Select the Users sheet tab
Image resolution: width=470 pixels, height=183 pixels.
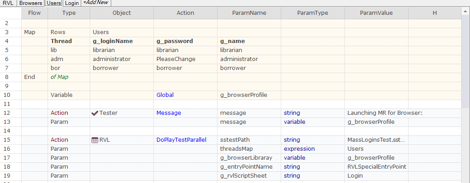pos(54,3)
